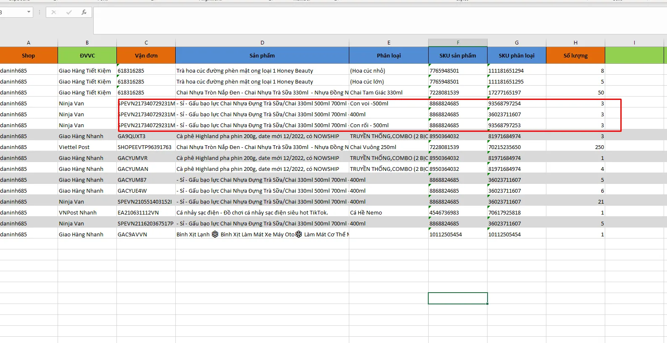
Task: Select the 'SKU sản phẩm' header cell
Action: pyautogui.click(x=458, y=55)
